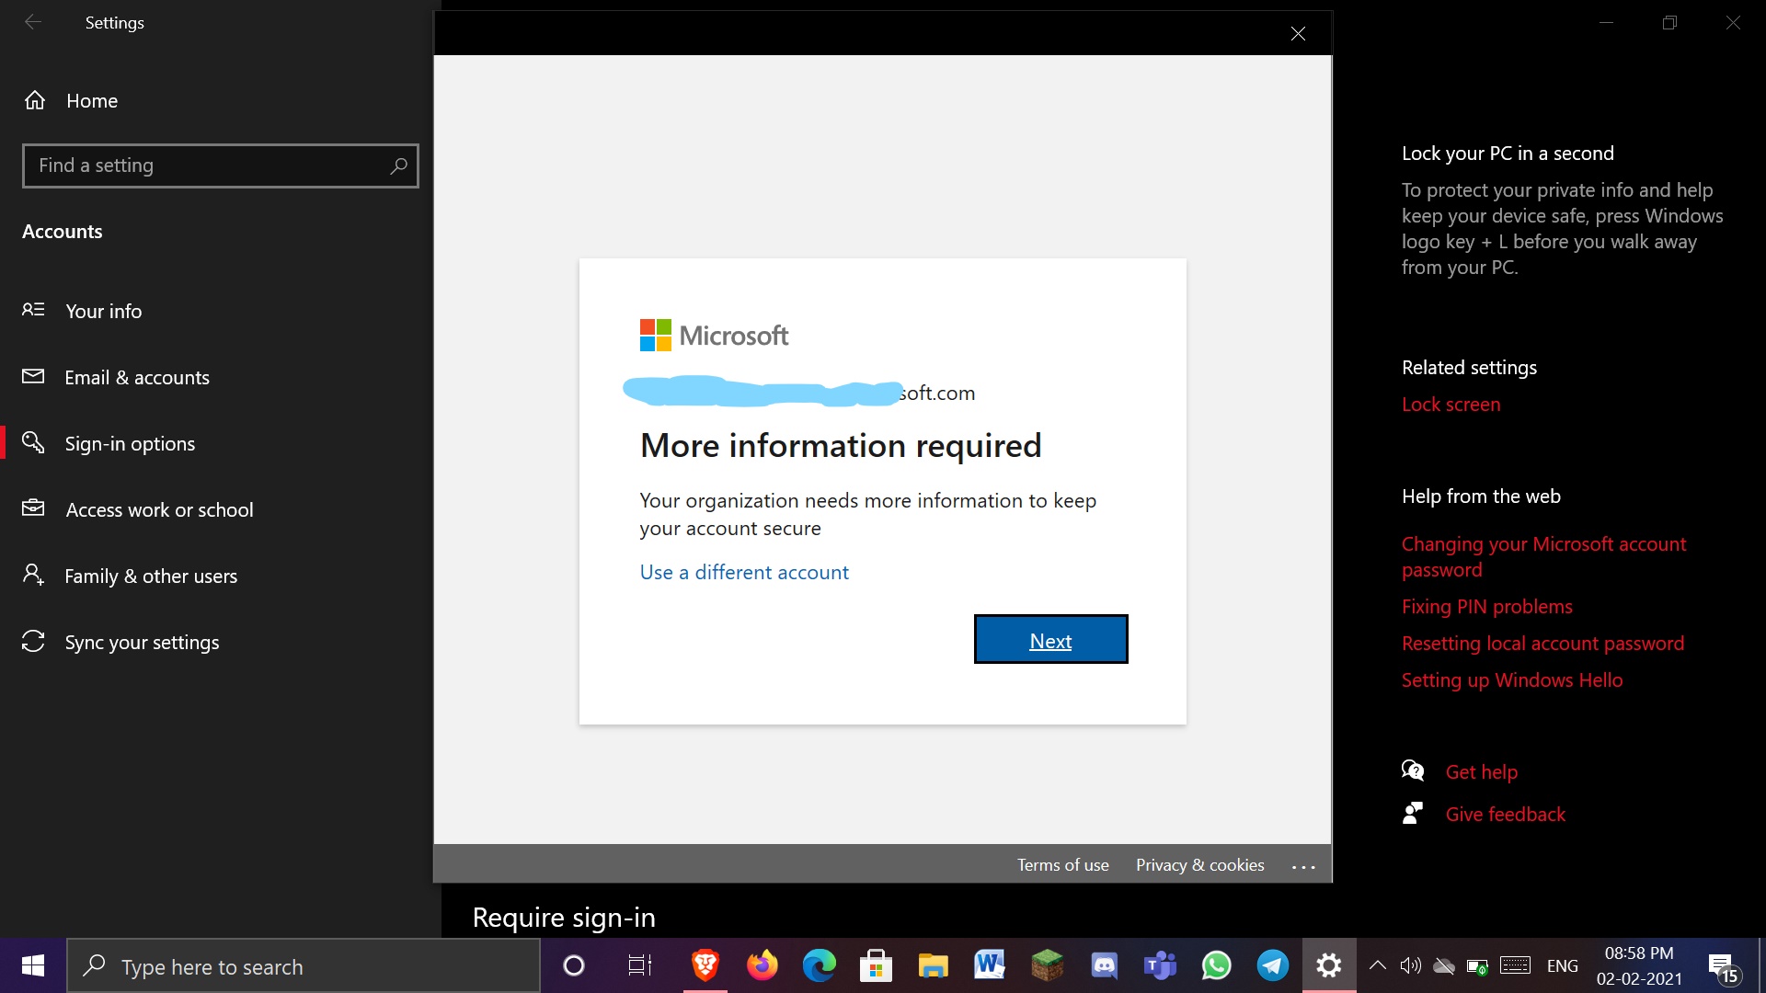Open Setting up Windows Hello link
Screen dimensions: 1766x993
(1511, 679)
